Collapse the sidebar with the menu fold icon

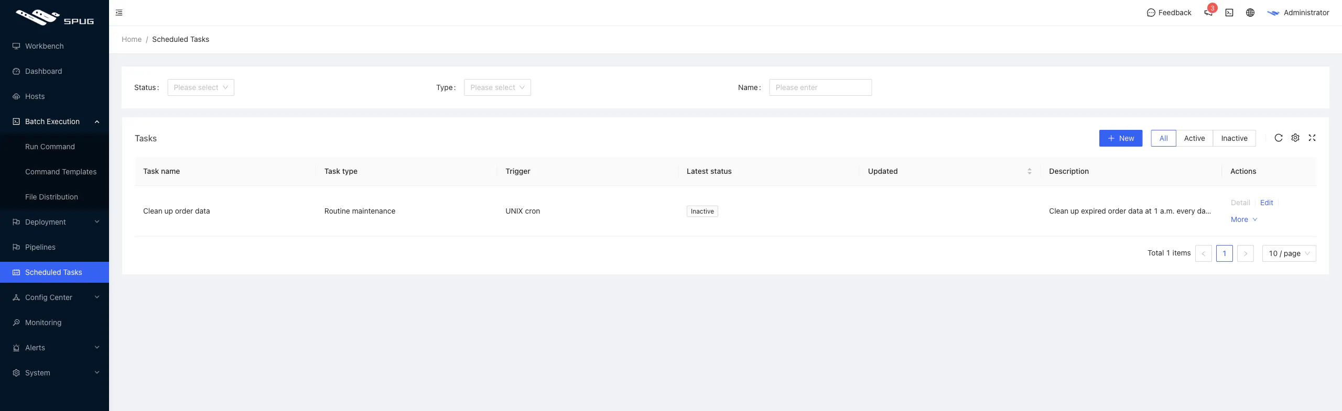119,13
